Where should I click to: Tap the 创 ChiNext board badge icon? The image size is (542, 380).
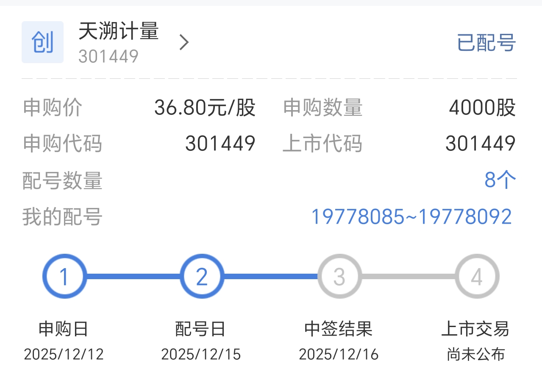[x=42, y=42]
